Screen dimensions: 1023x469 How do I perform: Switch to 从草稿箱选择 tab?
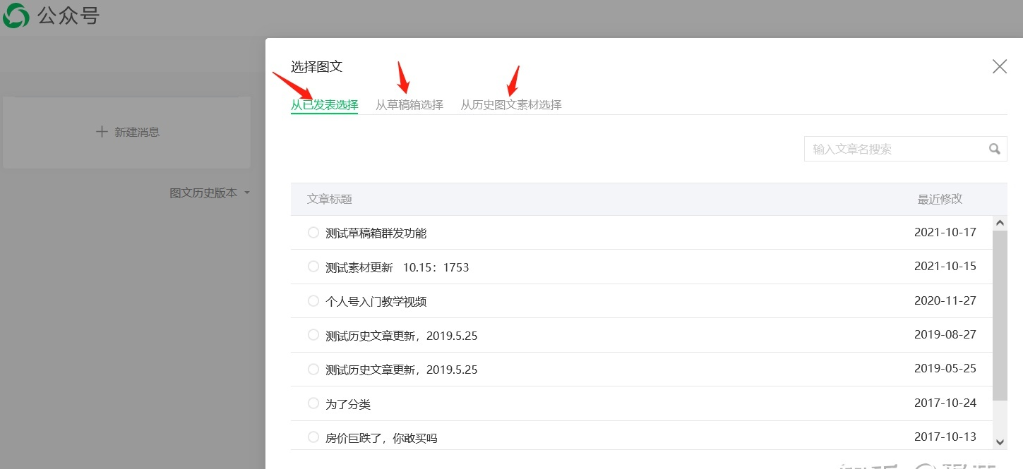point(409,105)
